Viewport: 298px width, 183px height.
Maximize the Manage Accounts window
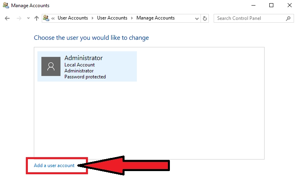tap(271, 5)
